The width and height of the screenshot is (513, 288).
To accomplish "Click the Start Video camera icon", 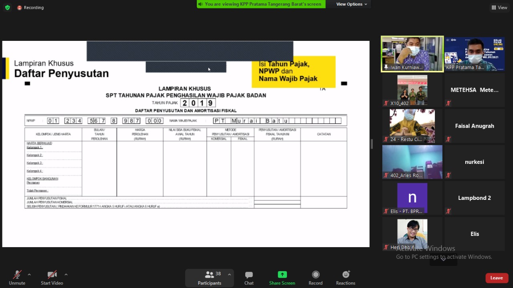I will [x=52, y=275].
